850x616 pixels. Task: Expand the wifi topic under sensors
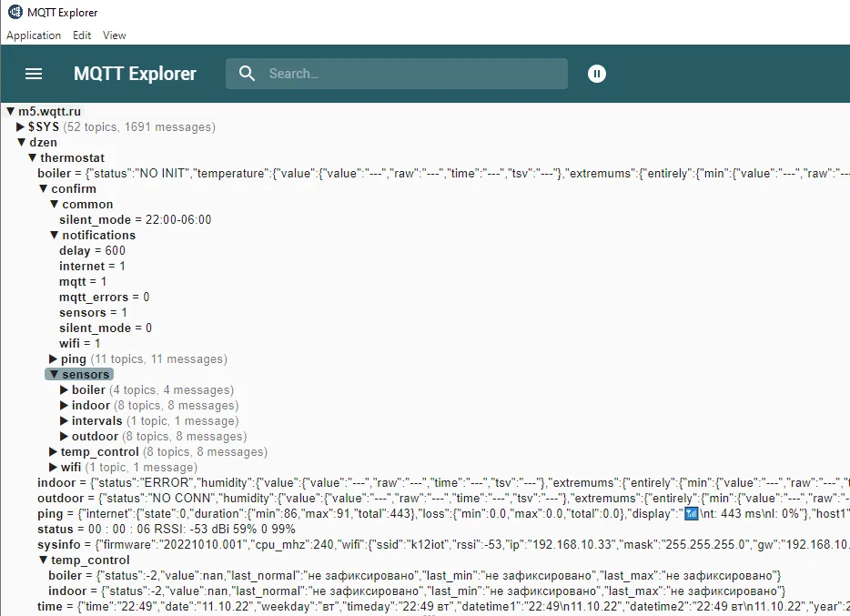[53, 467]
